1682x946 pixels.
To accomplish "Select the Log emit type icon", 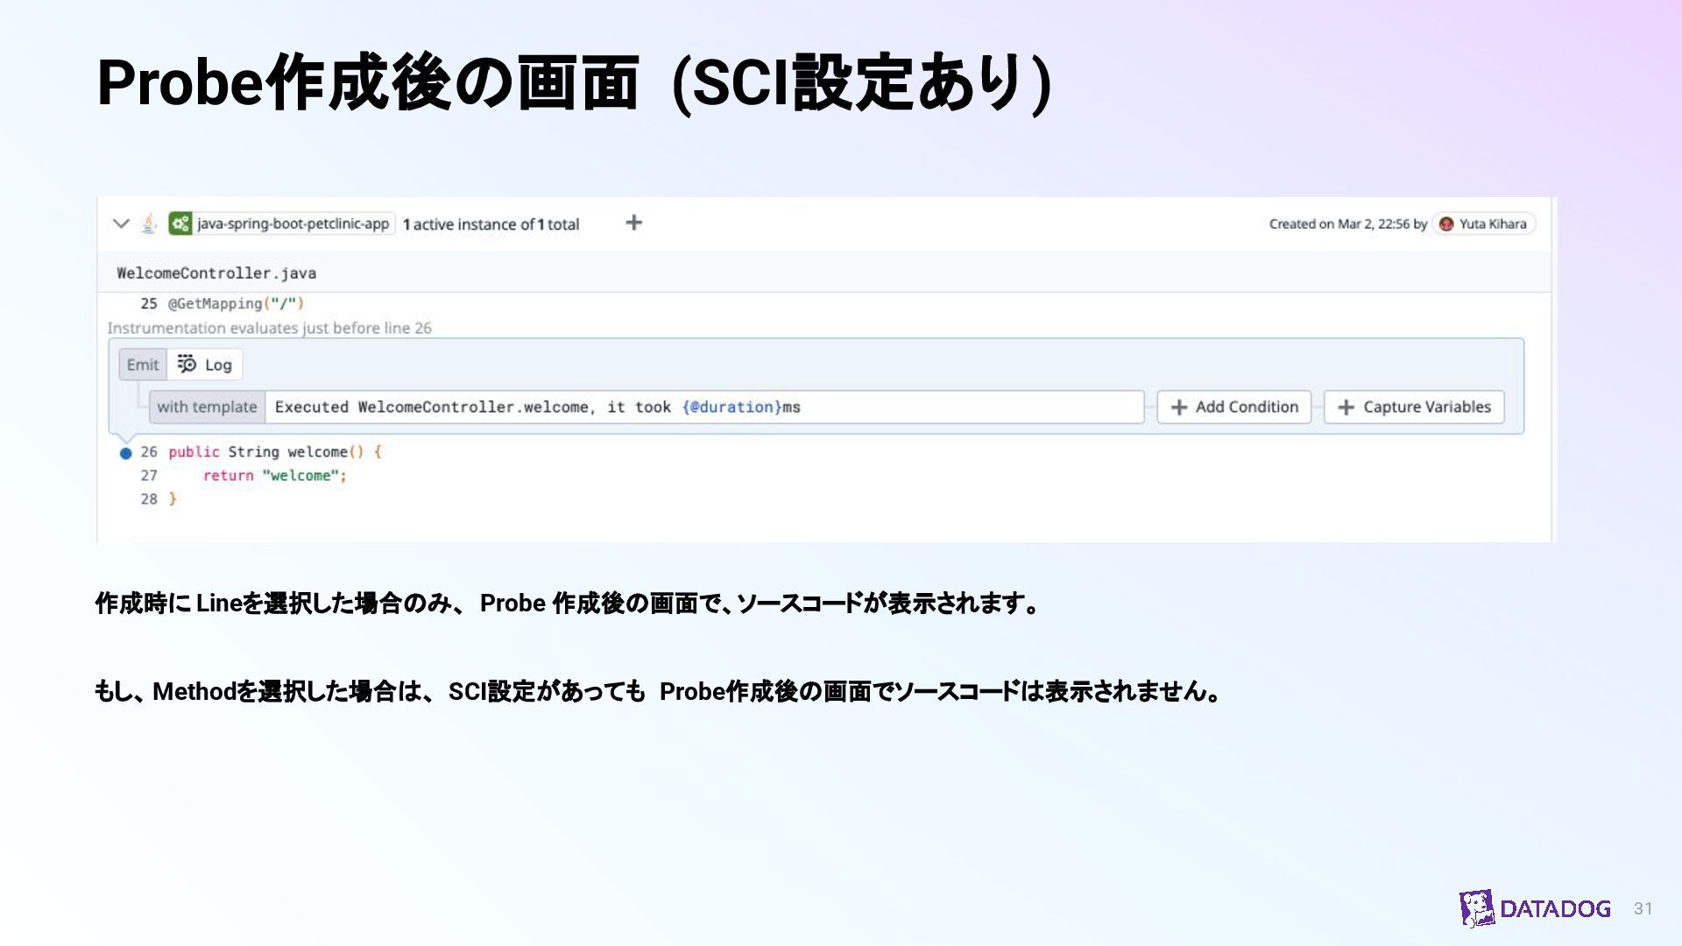I will point(187,364).
